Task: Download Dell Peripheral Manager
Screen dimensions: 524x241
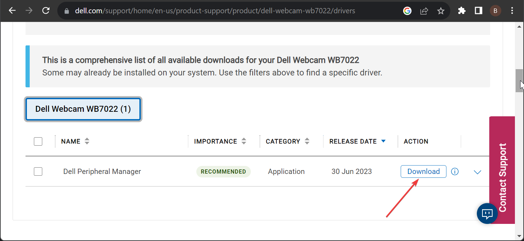Action: 423,171
